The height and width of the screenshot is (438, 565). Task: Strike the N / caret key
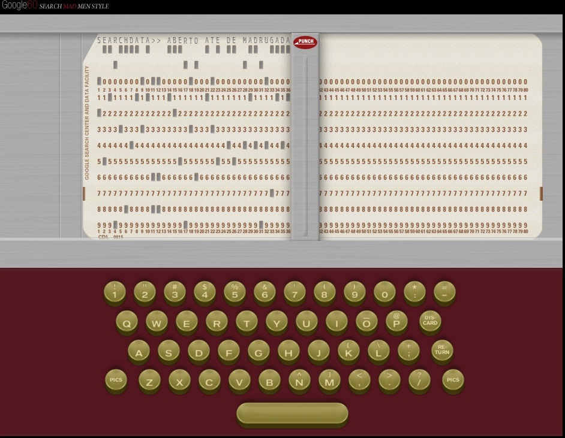tap(299, 380)
